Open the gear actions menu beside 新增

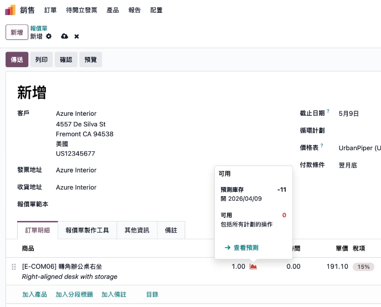tap(49, 36)
